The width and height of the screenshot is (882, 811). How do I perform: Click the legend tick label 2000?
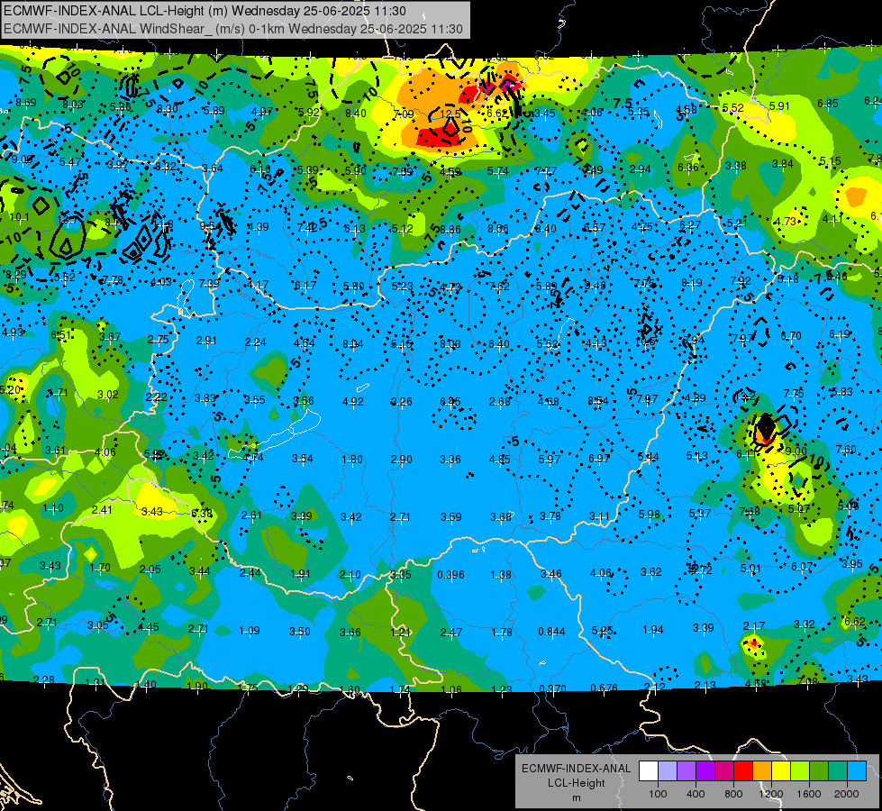pyautogui.click(x=846, y=794)
